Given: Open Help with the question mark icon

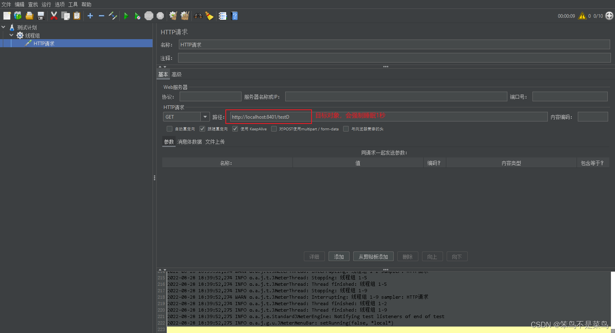Looking at the screenshot, I should coord(234,16).
